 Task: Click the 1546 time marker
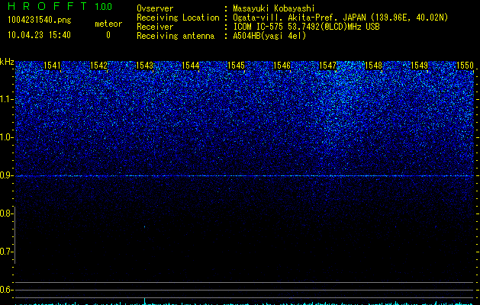[x=282, y=66]
